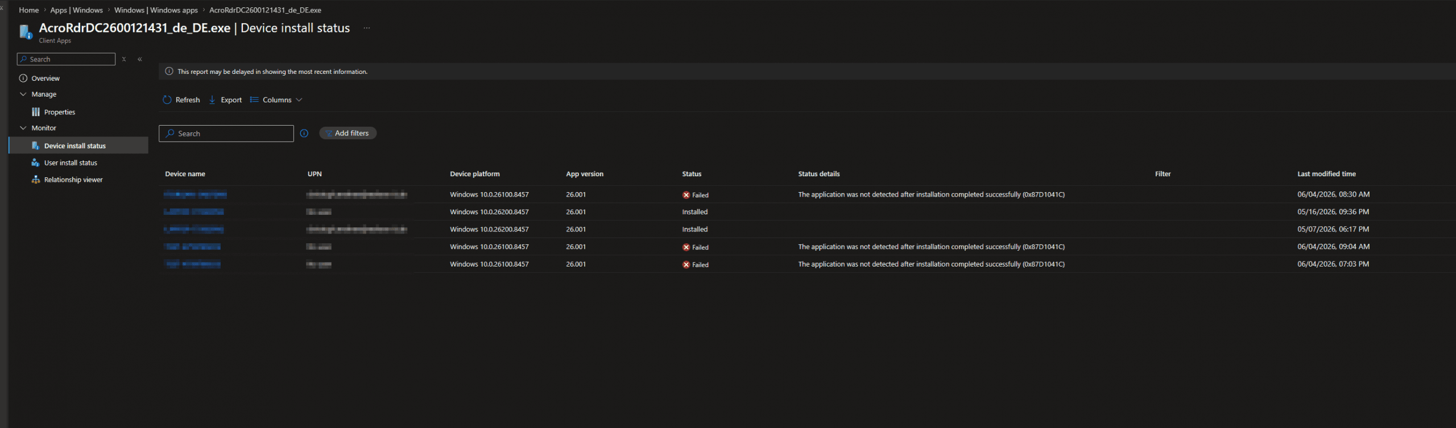Click Failed error icon in 08:30 AM row
1456x428 pixels.
686,195
